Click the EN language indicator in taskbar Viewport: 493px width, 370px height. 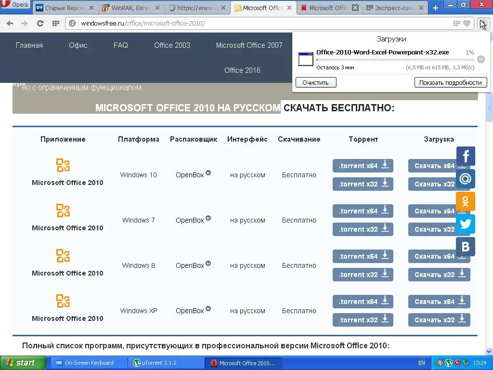pos(422,363)
